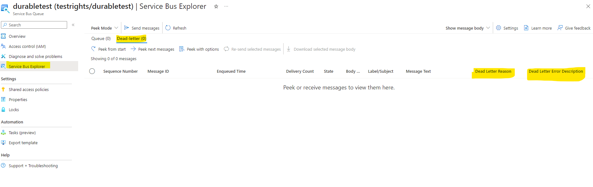Open Support + Troubleshooting page
This screenshot has width=593, height=187.
(x=33, y=166)
